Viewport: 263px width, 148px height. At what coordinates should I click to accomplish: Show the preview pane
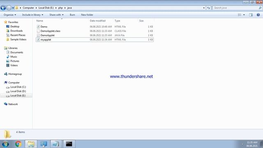(x=251, y=15)
